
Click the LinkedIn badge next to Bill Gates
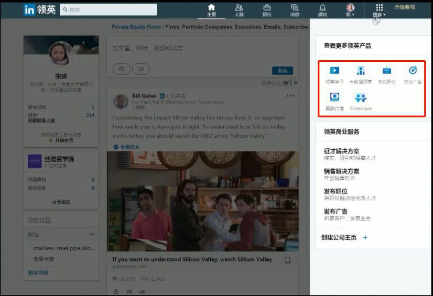pyautogui.click(x=162, y=96)
